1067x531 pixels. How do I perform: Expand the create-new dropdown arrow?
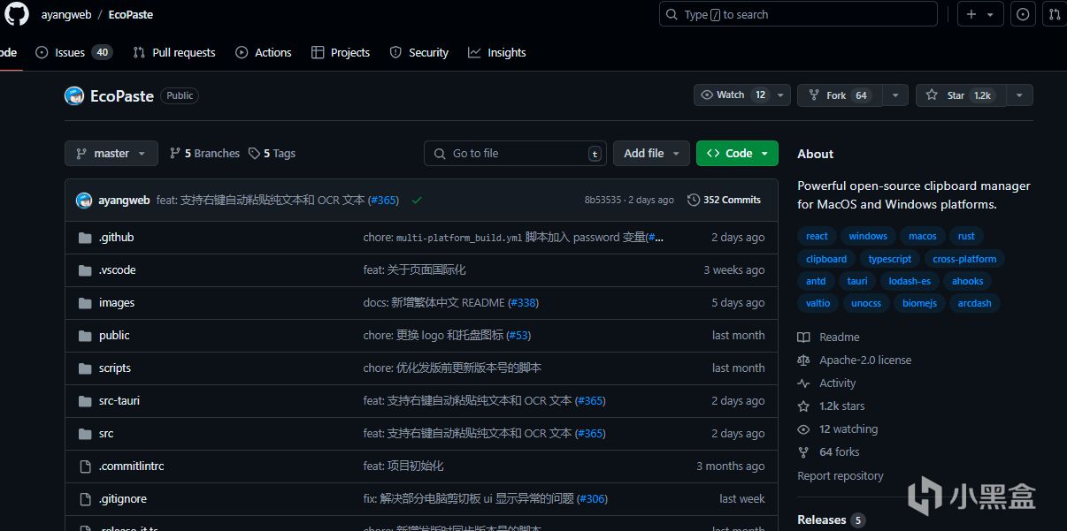coord(990,14)
